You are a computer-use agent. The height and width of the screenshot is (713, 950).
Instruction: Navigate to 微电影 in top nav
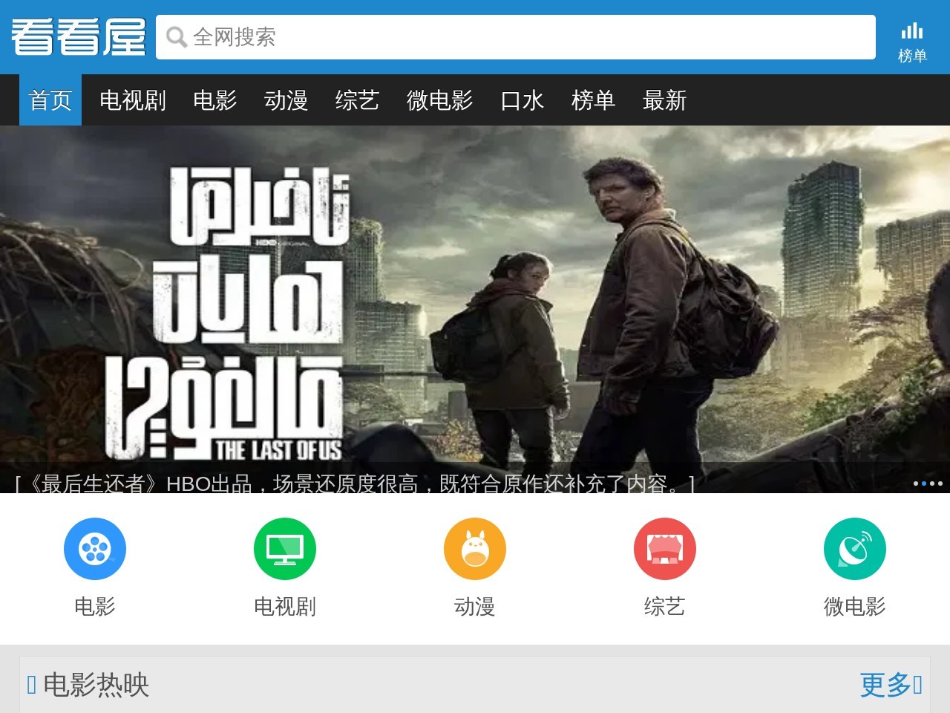440,100
